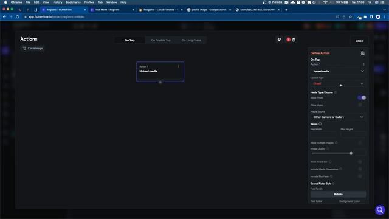Add a new action below Upload media
The width and height of the screenshot is (389, 219).
coord(160,82)
